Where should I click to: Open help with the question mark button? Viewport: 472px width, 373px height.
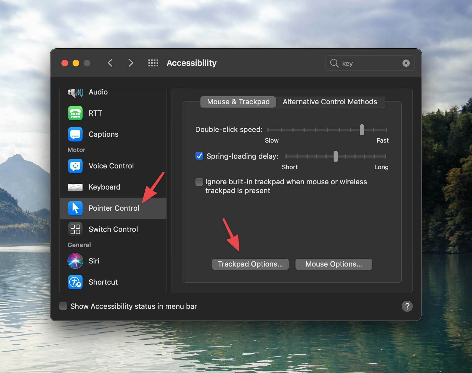pos(407,306)
